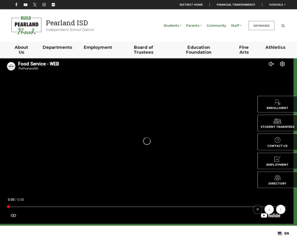Expand the Schools dropdown in top bar
The width and height of the screenshot is (297, 238).
point(277,4)
